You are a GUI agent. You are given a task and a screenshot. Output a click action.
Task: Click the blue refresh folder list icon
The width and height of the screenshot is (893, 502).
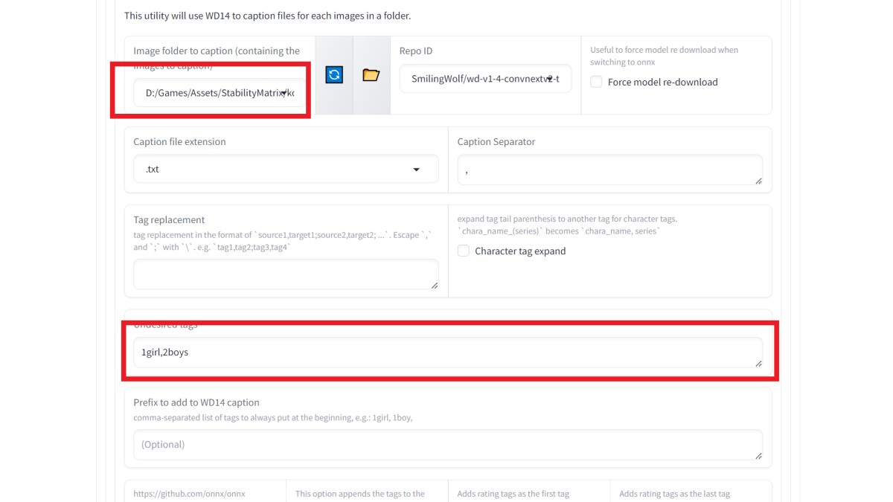click(x=334, y=75)
